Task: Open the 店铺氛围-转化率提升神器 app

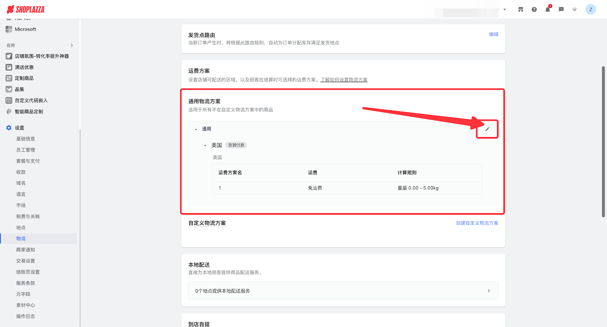Action: [x=42, y=56]
